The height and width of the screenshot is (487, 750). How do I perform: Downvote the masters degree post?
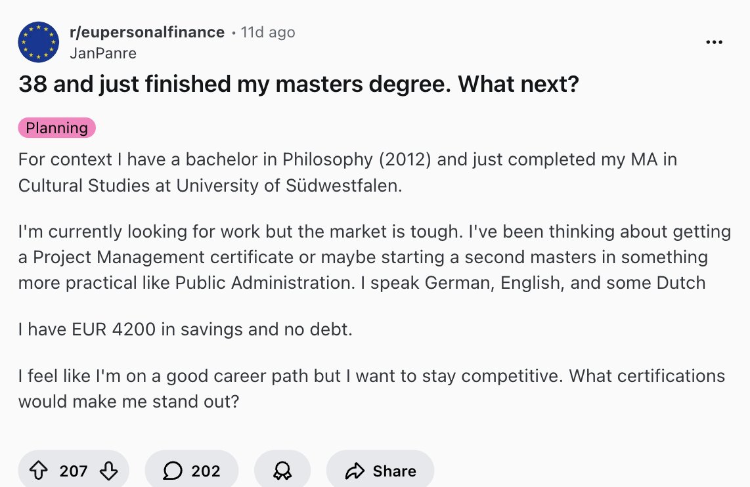click(108, 471)
